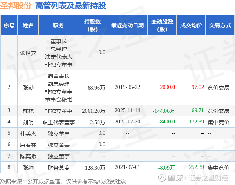Click the 高管列表及最新持股 heading

point(70,6)
